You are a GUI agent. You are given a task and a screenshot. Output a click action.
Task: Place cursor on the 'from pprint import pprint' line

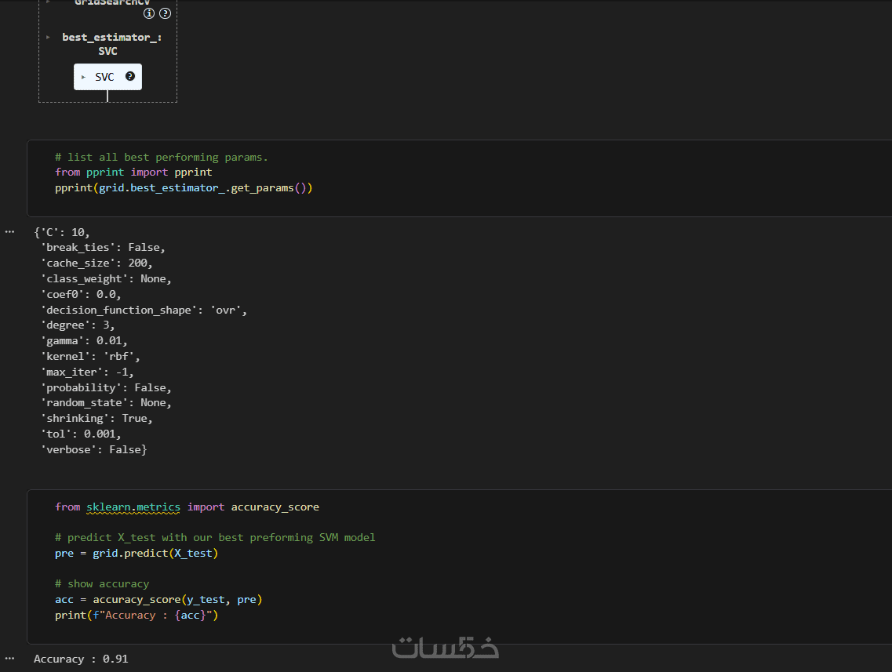click(133, 172)
